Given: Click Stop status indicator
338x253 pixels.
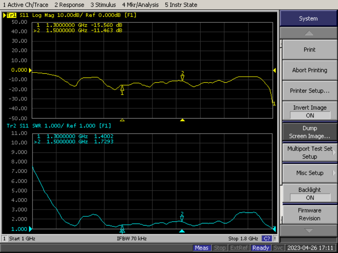Looking at the screenshot, I should [220, 248].
